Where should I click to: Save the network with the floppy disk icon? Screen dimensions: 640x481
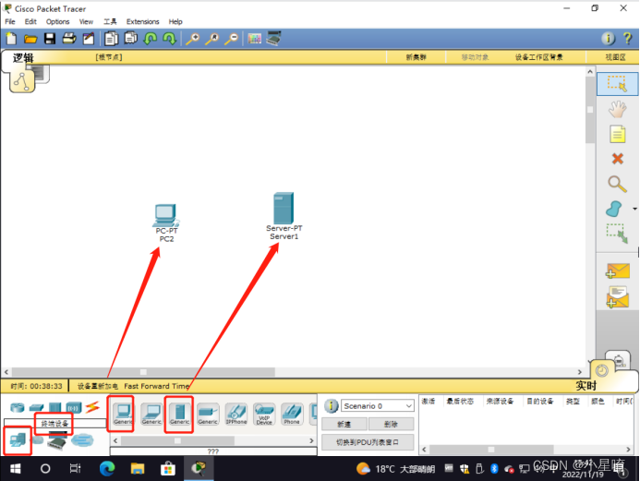(50, 39)
